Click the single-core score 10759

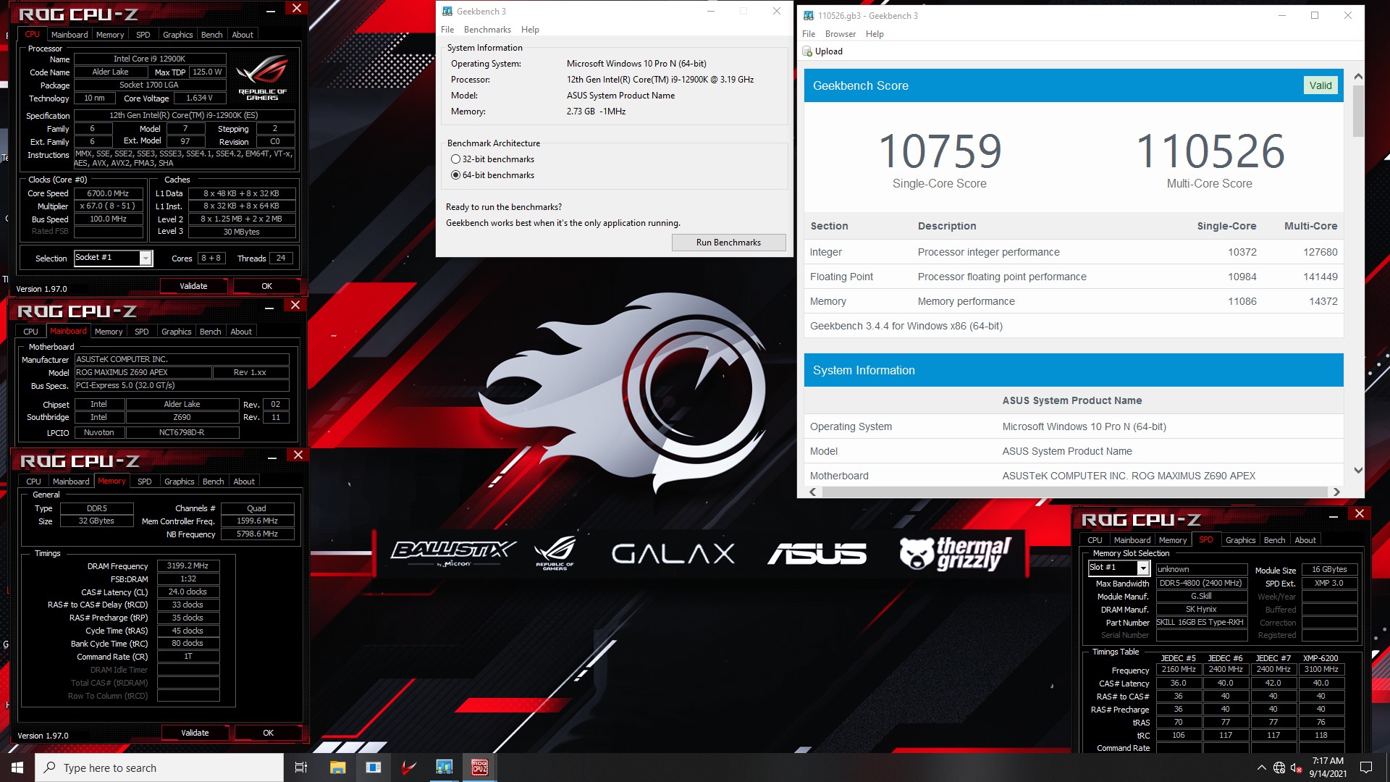940,151
